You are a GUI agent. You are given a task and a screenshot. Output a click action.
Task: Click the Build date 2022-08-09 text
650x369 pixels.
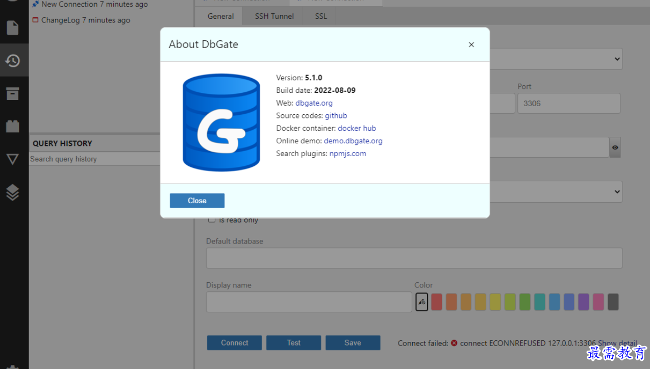(x=316, y=90)
